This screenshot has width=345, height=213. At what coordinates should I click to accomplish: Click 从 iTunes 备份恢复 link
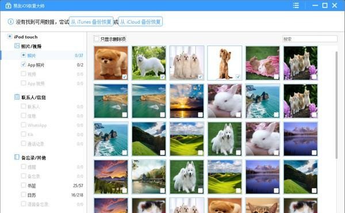pos(91,21)
